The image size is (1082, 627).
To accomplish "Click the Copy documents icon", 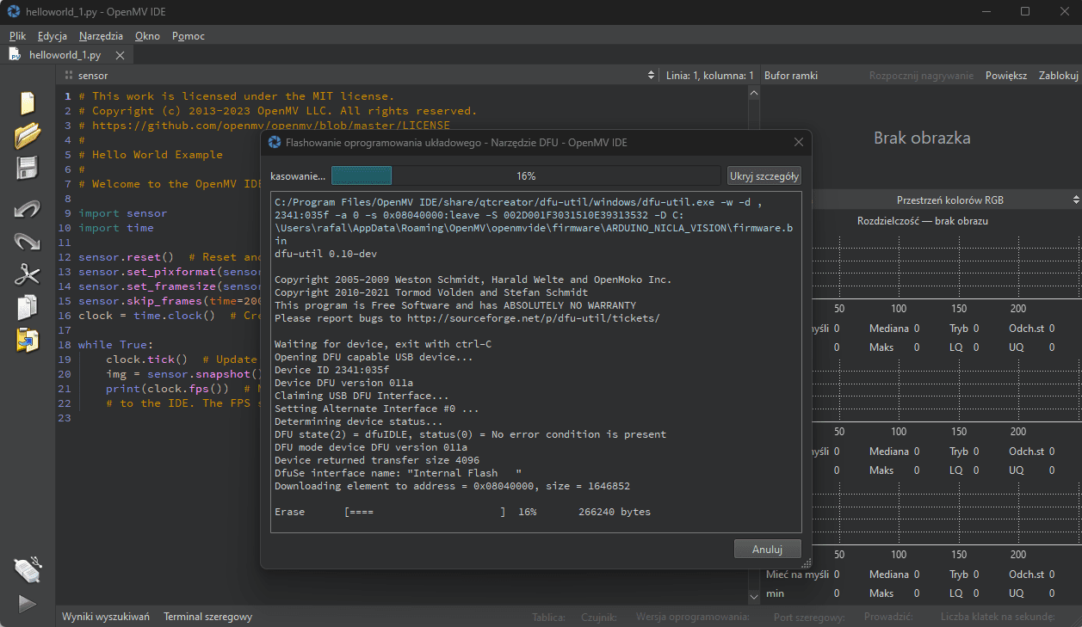I will pos(28,307).
